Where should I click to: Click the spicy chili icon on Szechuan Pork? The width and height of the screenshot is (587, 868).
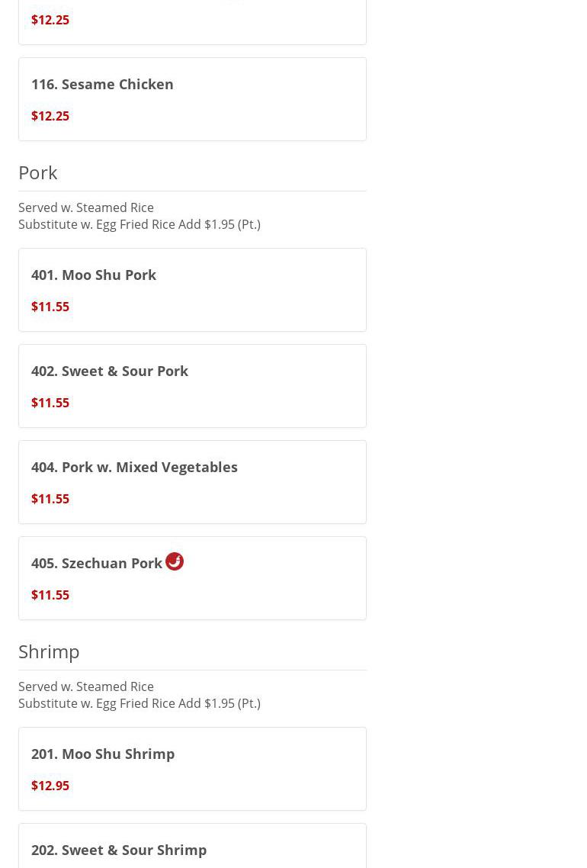[175, 561]
